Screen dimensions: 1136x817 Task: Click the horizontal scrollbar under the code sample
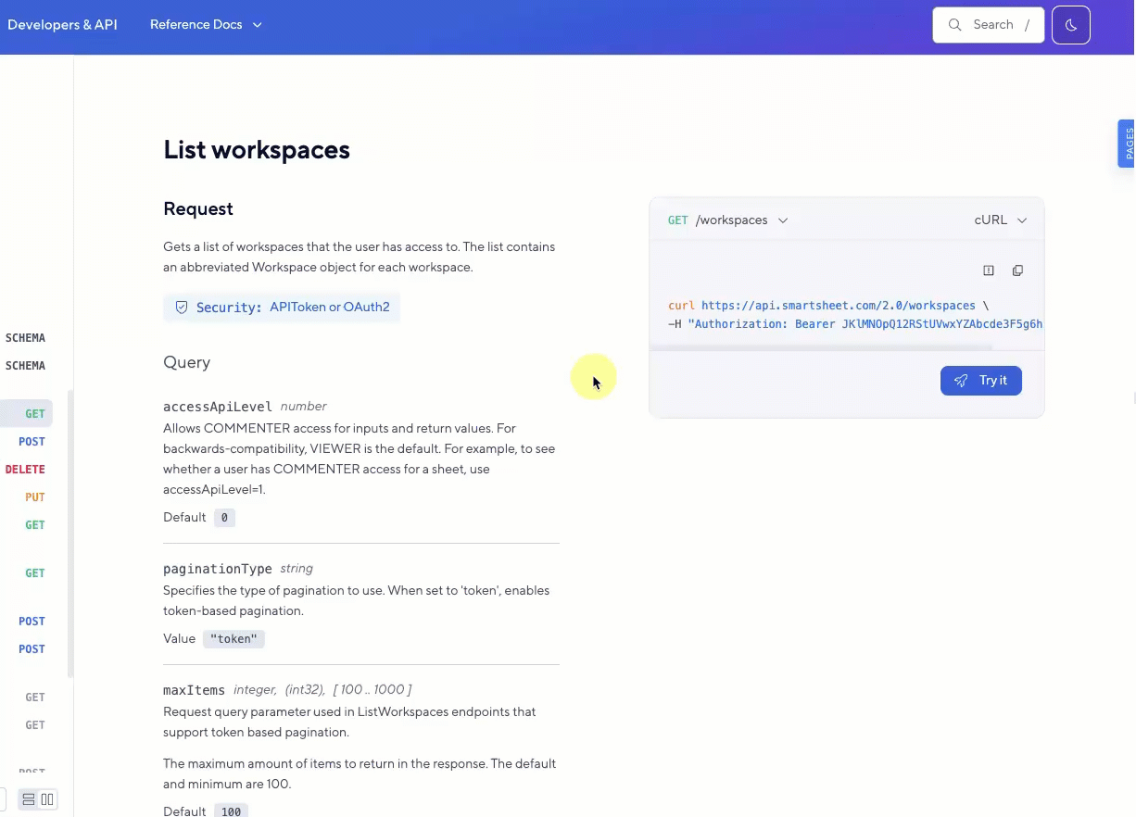[x=821, y=348]
